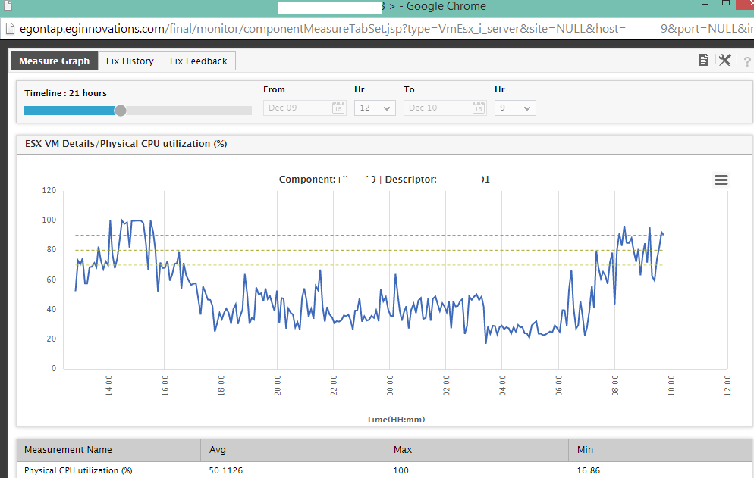Click the 14:00 time axis label
Image resolution: width=754 pixels, height=478 pixels.
click(x=108, y=386)
